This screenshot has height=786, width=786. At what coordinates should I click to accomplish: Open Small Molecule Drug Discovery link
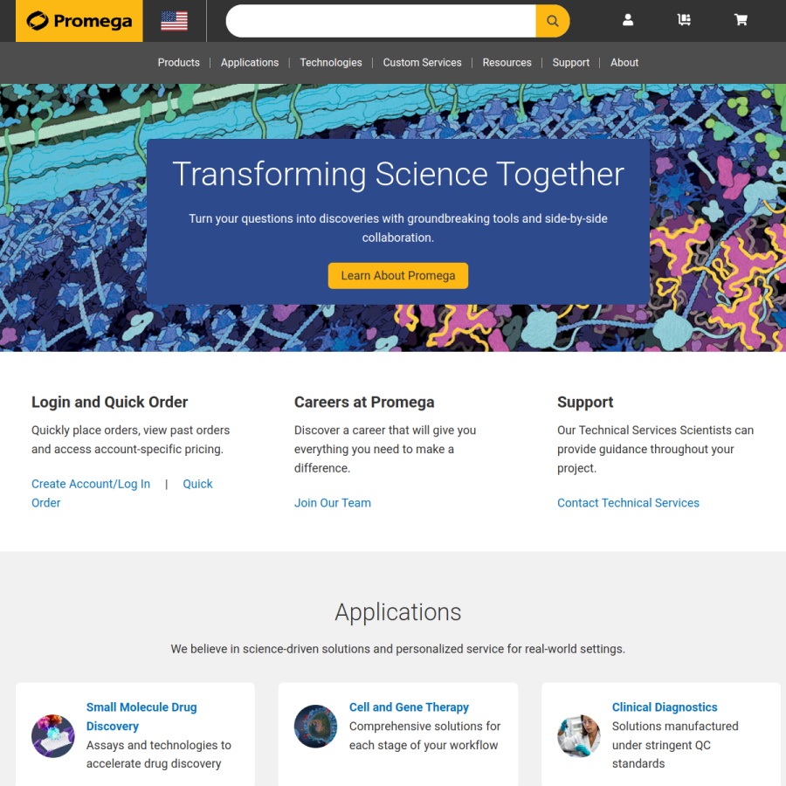pos(141,716)
